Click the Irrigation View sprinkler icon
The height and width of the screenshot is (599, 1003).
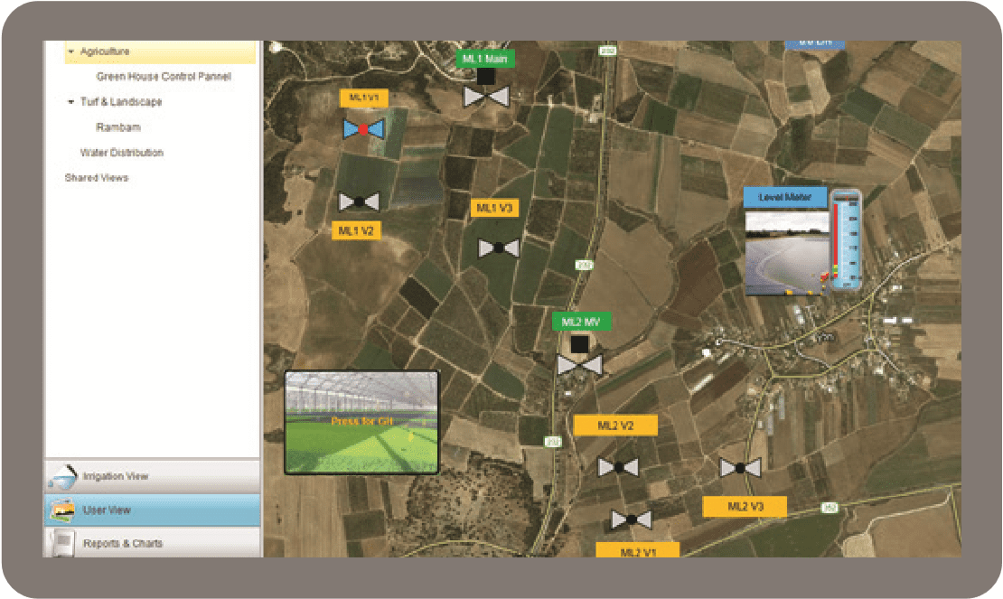(x=62, y=477)
